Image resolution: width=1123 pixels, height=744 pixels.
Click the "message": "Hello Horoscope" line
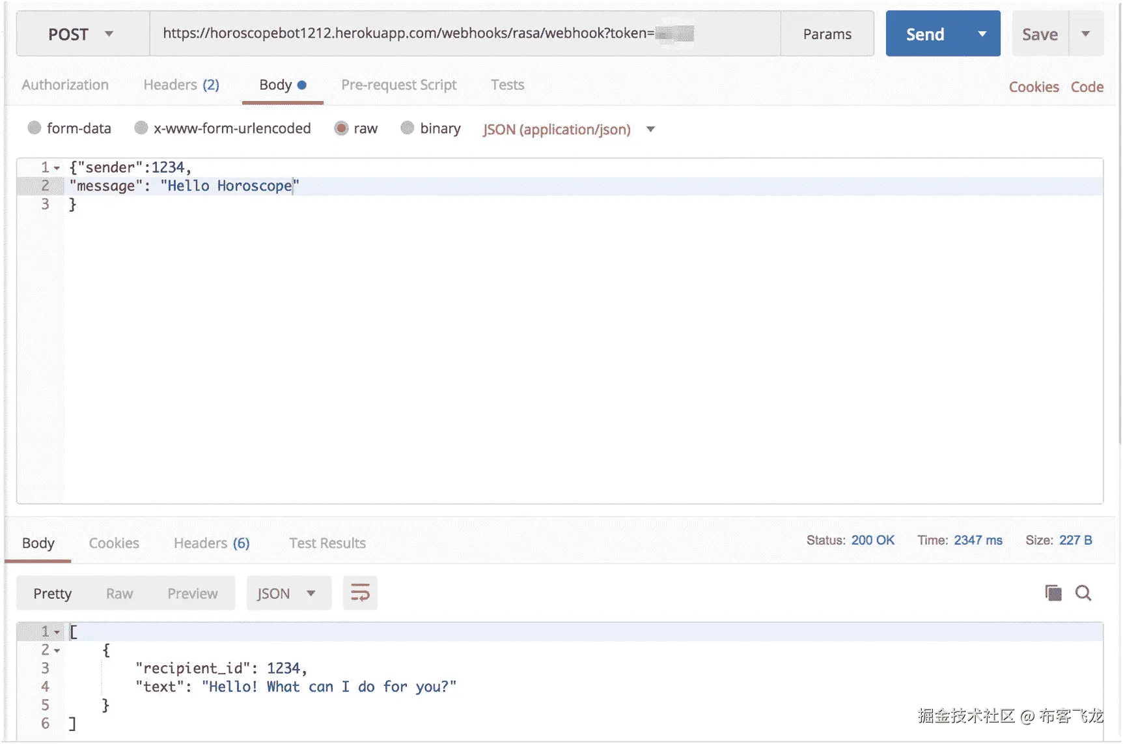(x=184, y=186)
